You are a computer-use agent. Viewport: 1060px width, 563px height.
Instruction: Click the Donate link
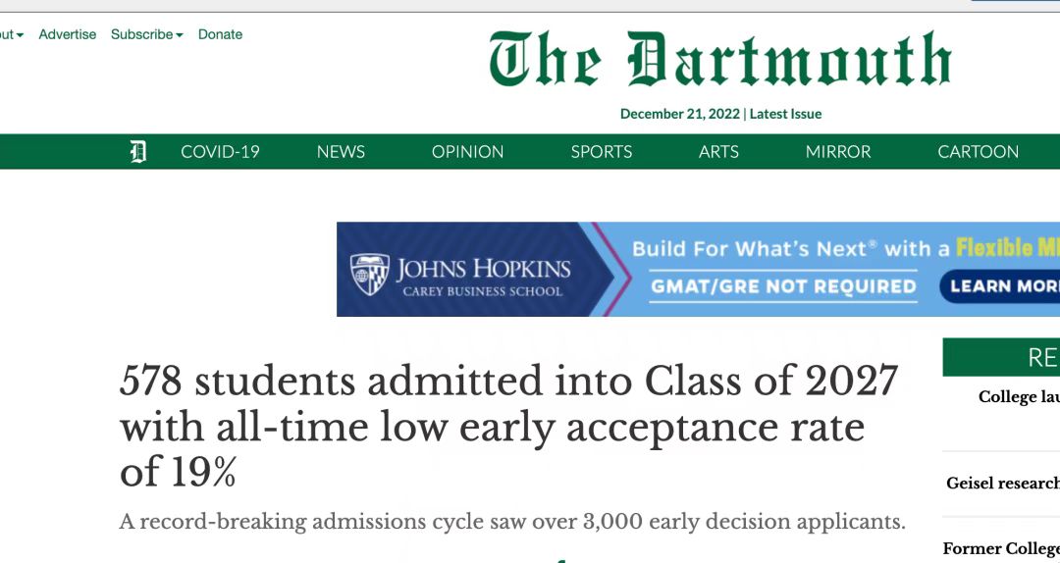pos(220,34)
